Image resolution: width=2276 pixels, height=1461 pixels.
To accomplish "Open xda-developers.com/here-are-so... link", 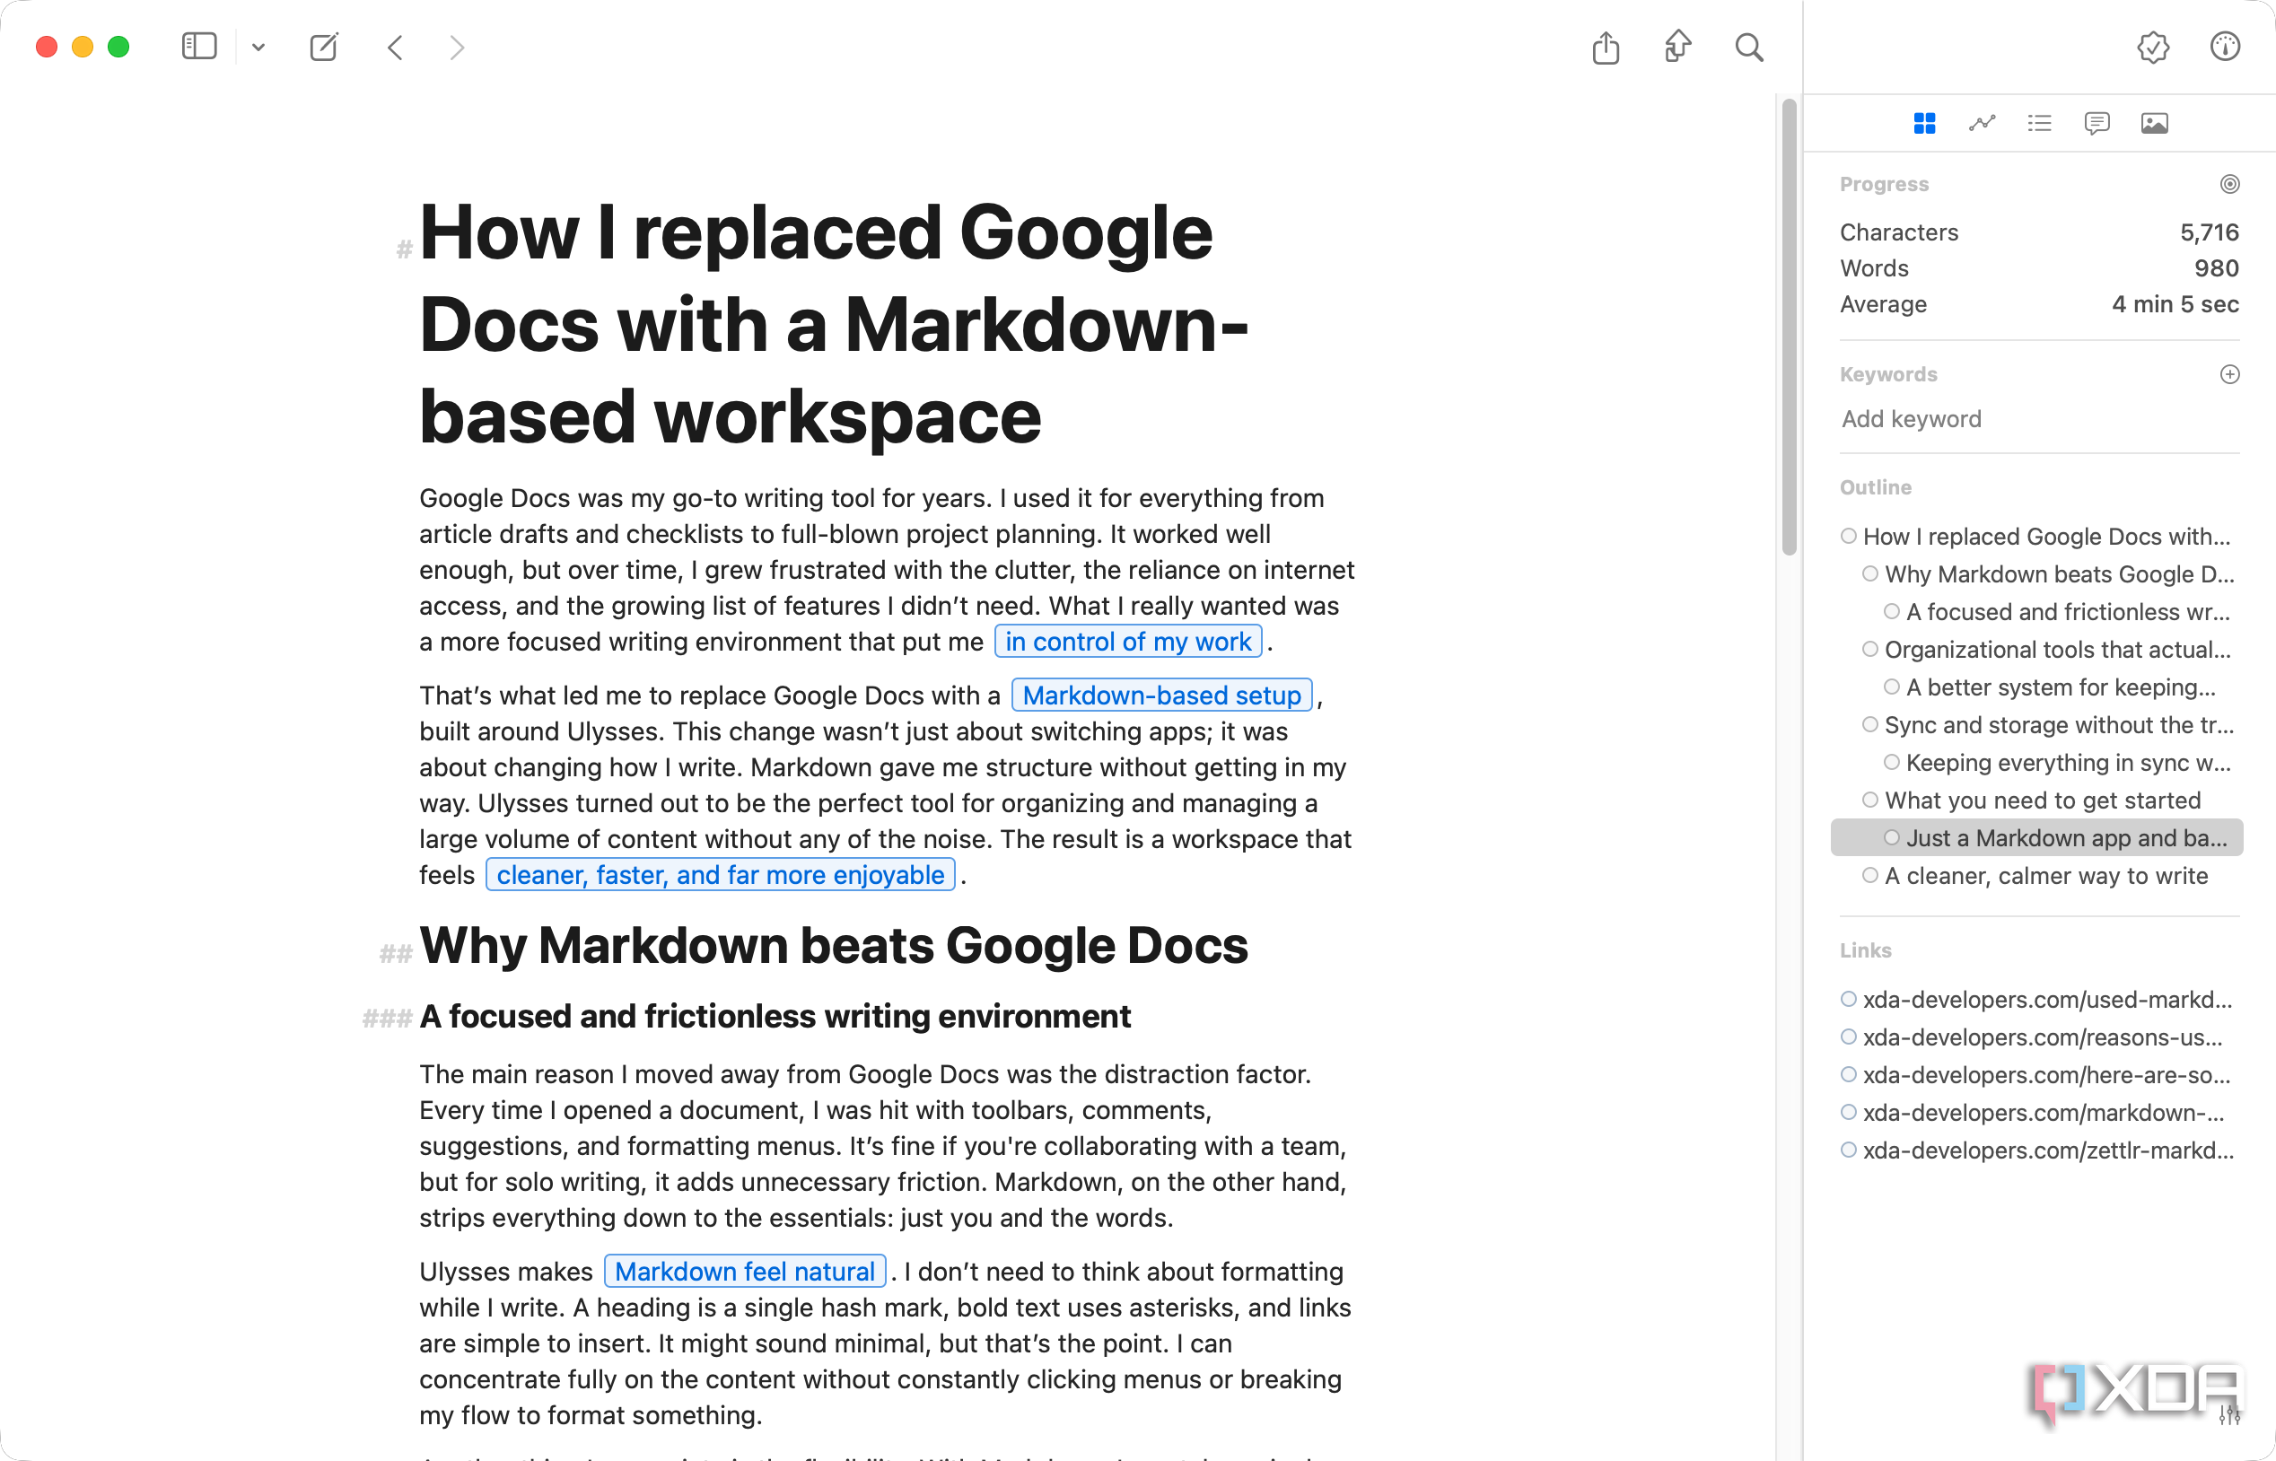I will click(2036, 1076).
